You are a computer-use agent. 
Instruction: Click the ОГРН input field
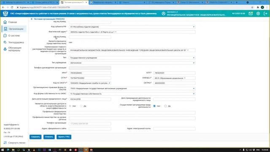[90, 78]
